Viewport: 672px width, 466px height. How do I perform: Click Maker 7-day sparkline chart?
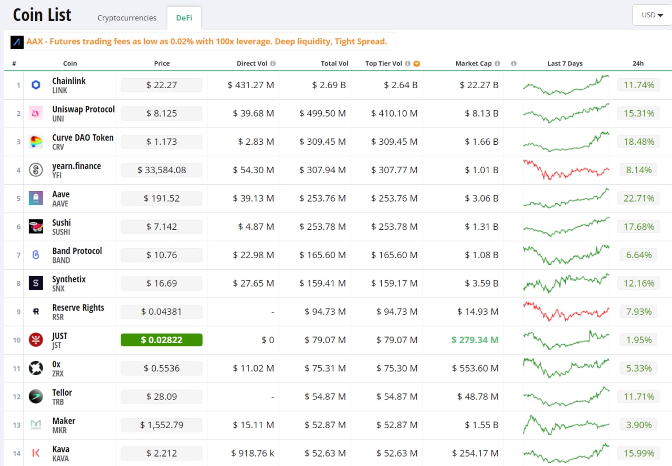point(566,425)
